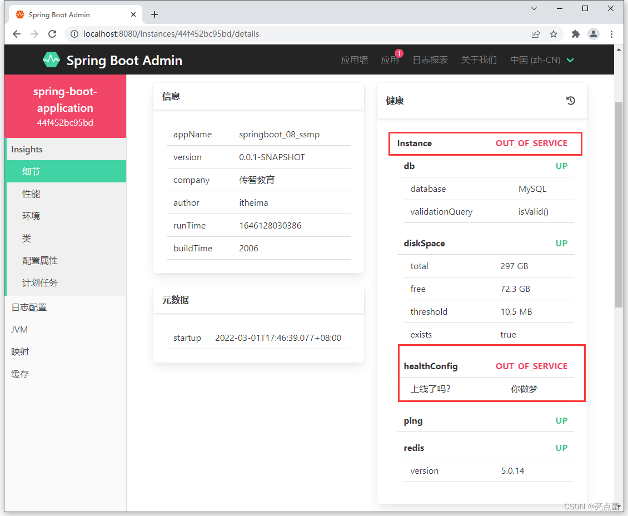Screen dimensions: 628x516
Task: Click the Spring Boot Admin title
Action: (124, 61)
